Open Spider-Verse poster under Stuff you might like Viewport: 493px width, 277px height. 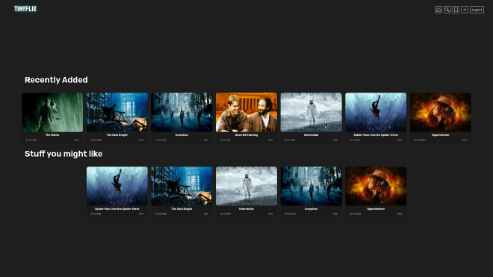pyautogui.click(x=117, y=186)
